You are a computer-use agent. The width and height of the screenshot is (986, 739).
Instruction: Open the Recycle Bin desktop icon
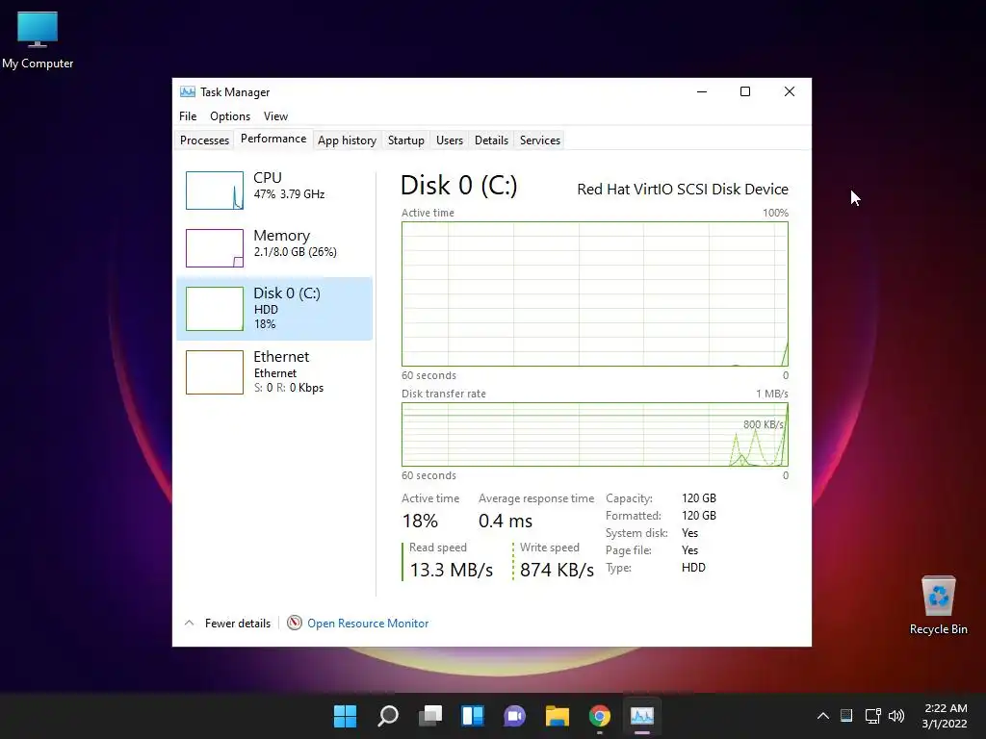pos(938,605)
